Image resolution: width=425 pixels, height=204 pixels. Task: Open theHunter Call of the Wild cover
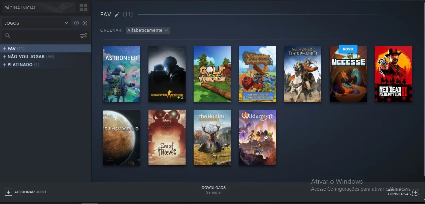pos(212,138)
